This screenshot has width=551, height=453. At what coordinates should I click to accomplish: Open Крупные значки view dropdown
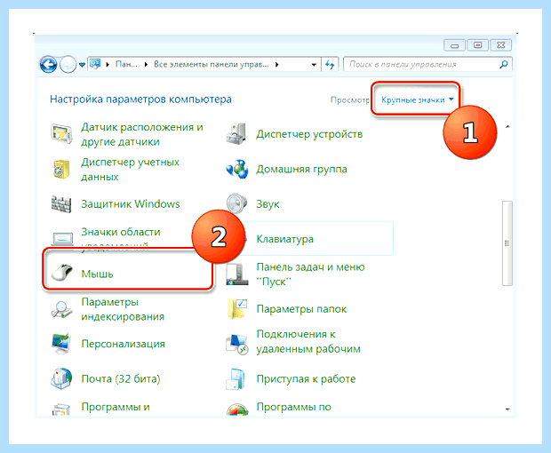click(x=417, y=100)
